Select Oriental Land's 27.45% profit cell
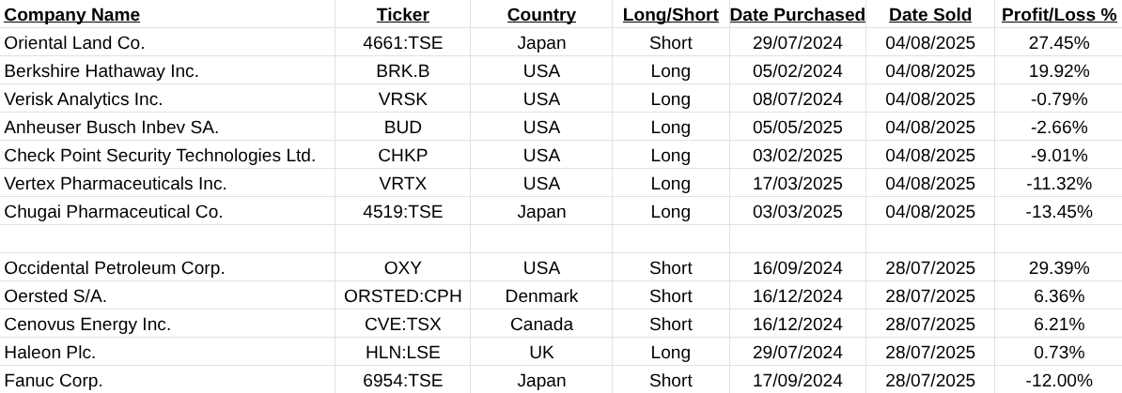This screenshot has height=393, width=1122. [x=1058, y=43]
